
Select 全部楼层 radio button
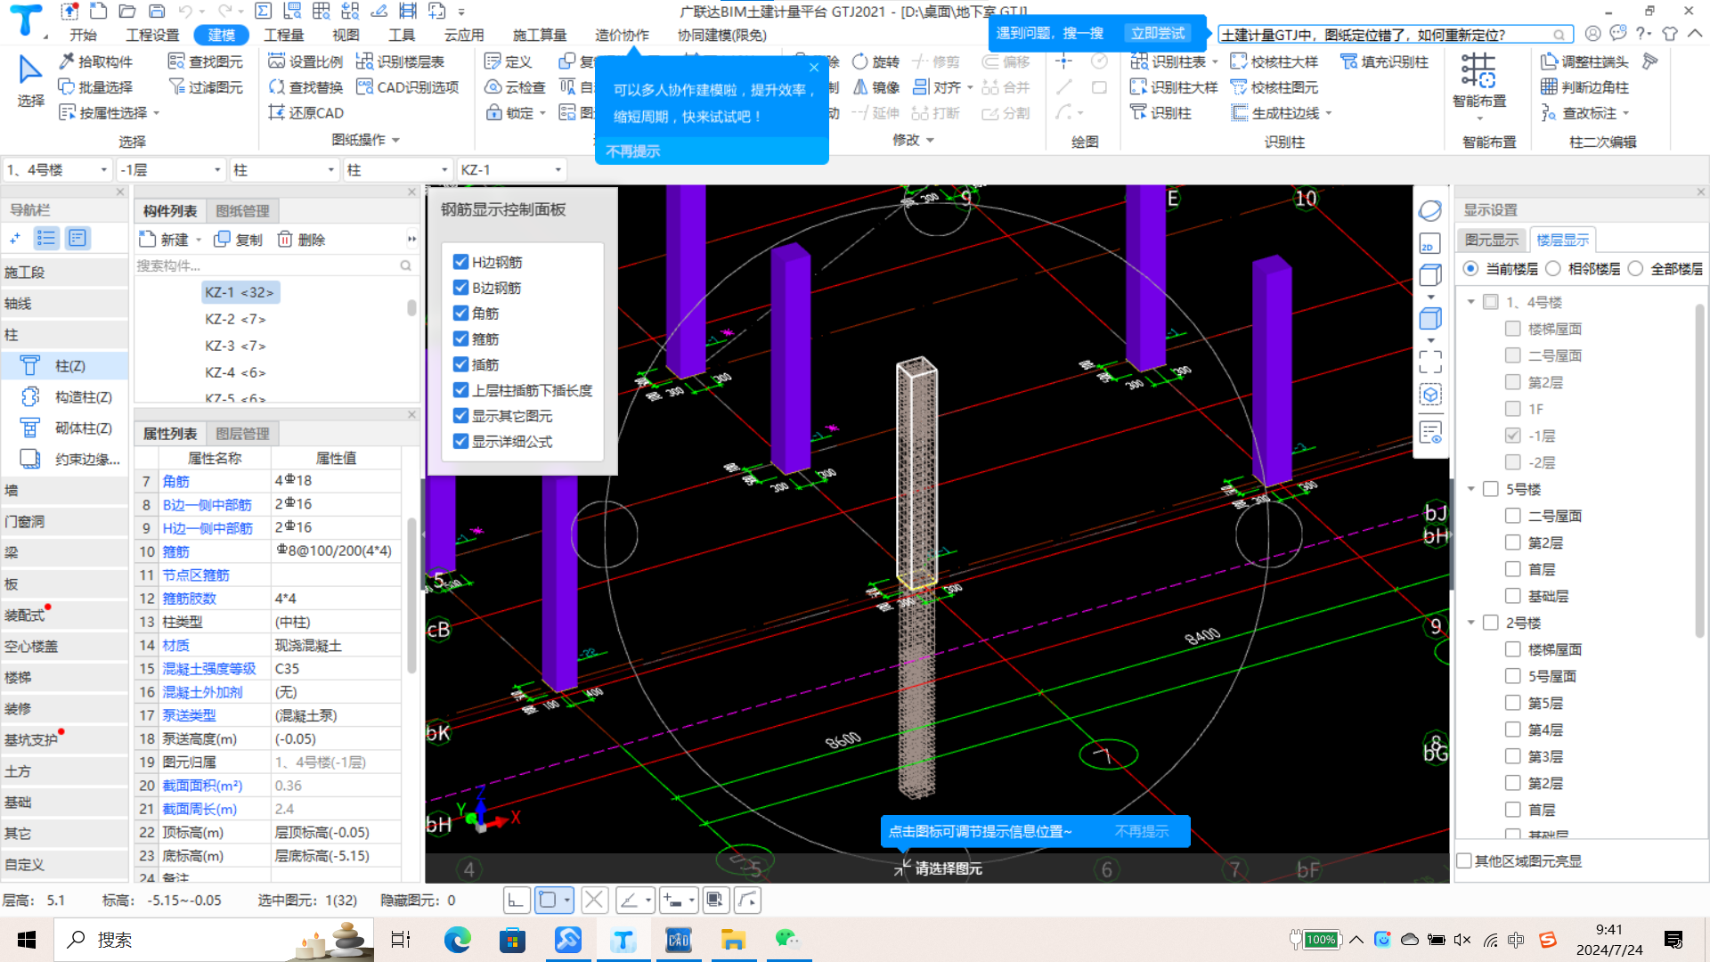[x=1635, y=269]
